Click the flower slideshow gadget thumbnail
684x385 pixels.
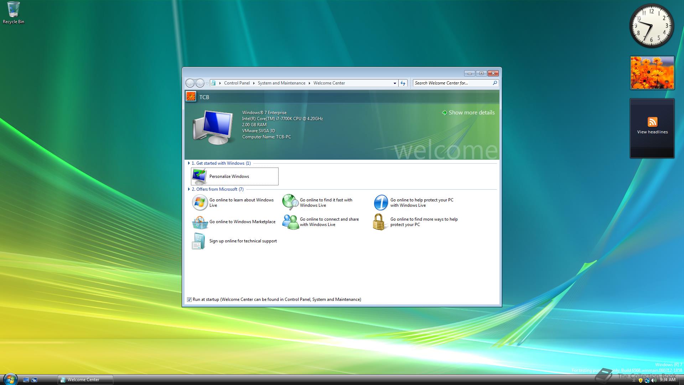point(652,73)
